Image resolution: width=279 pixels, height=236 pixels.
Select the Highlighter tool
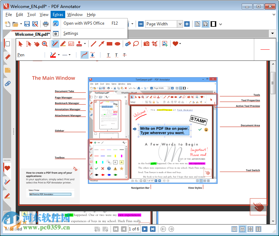[63, 44]
